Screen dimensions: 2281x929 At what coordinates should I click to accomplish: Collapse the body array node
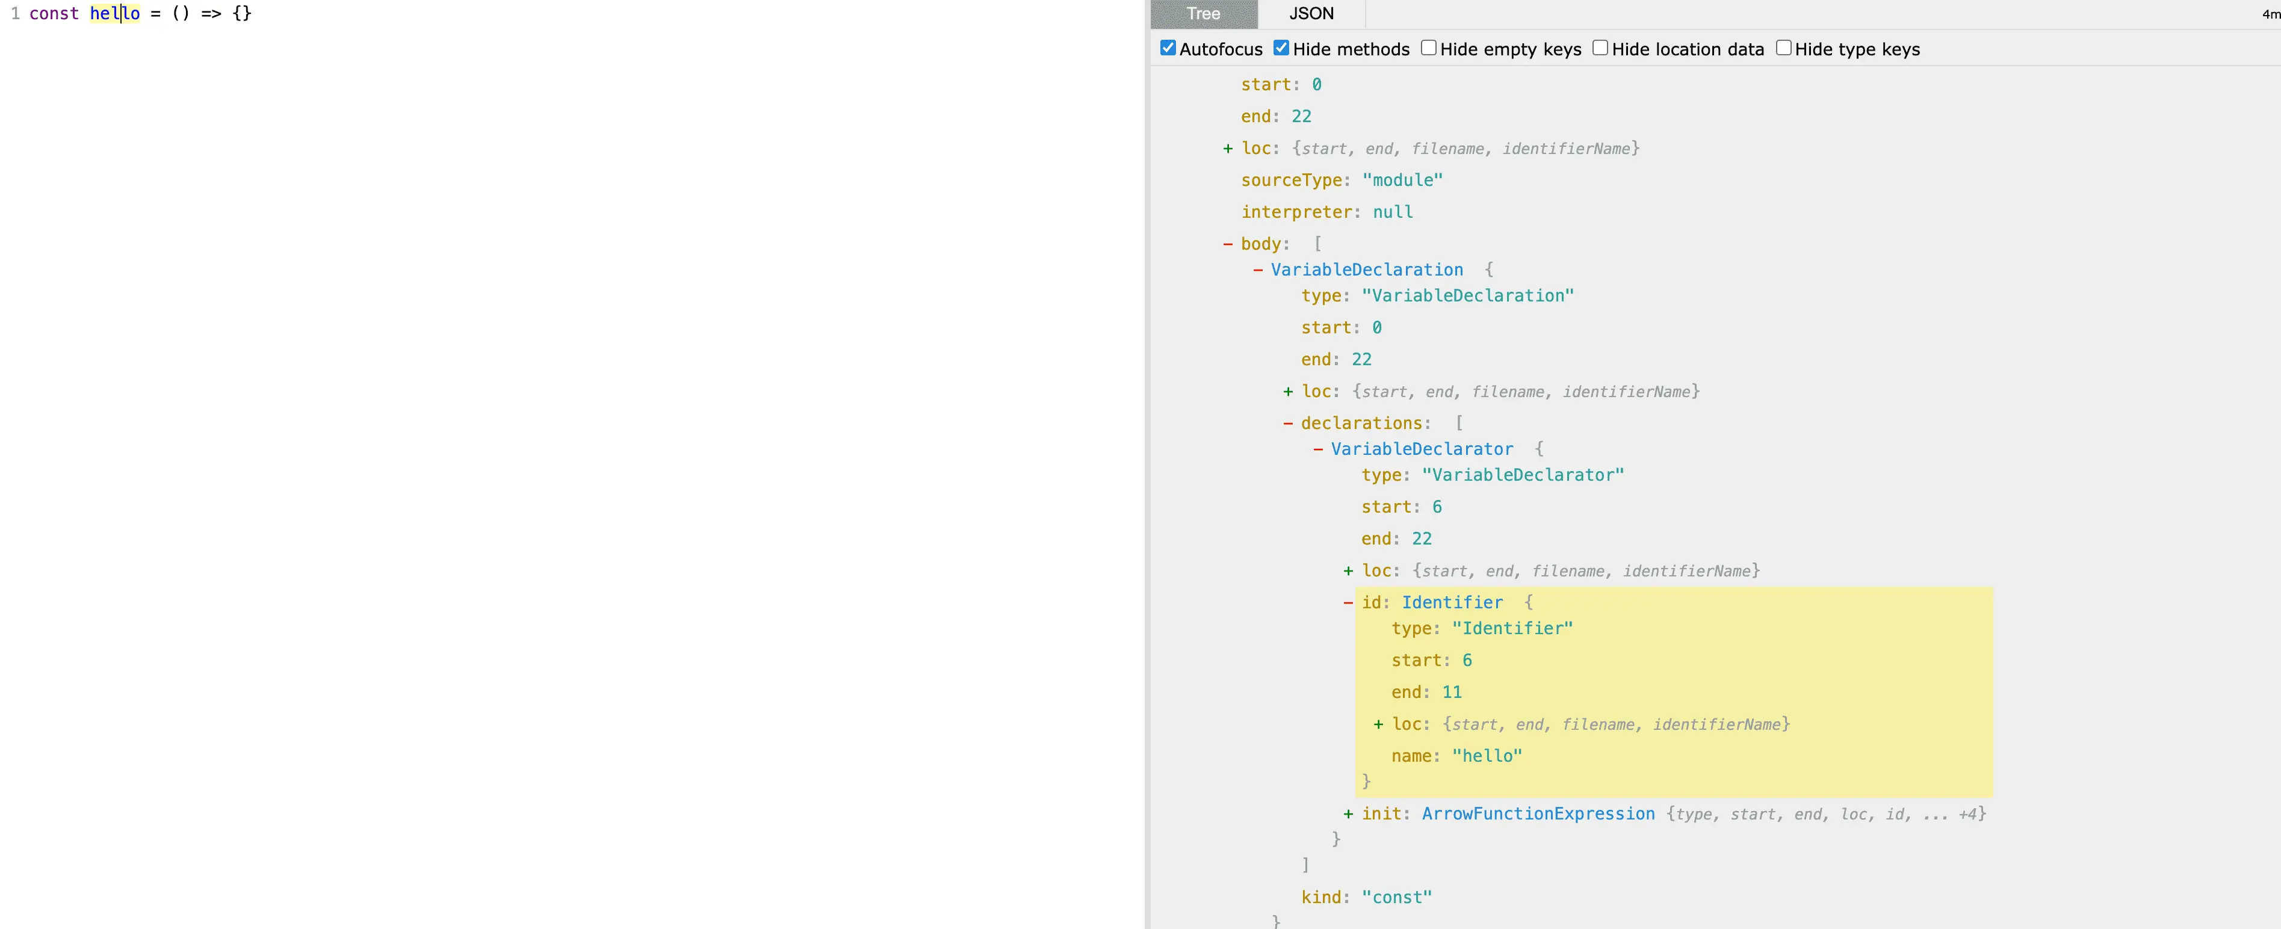click(1227, 244)
